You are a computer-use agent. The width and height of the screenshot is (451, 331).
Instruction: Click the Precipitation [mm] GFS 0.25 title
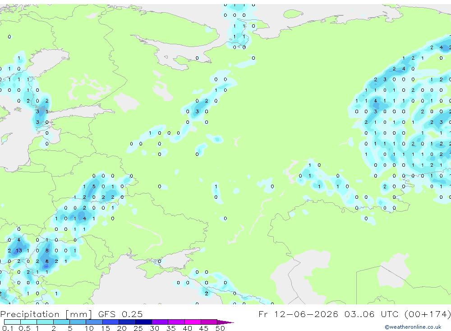[71, 314]
